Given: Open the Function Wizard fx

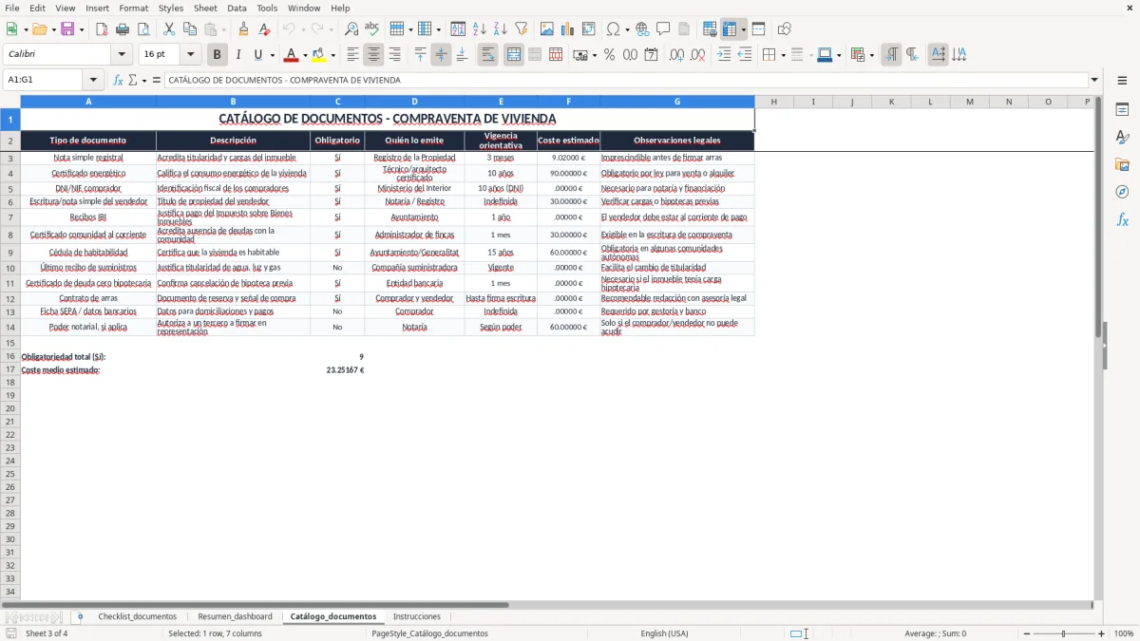Looking at the screenshot, I should point(119,81).
